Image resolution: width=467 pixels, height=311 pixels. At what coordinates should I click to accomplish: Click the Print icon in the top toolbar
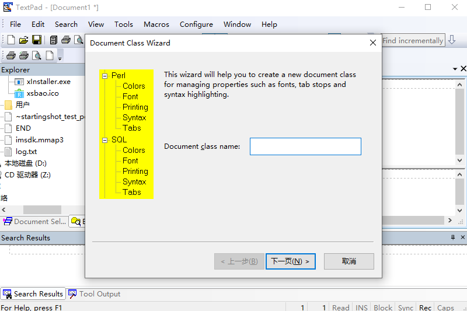coord(66,40)
